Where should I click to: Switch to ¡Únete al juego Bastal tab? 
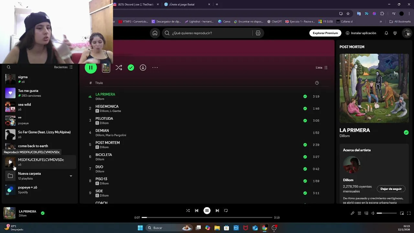tap(188, 5)
